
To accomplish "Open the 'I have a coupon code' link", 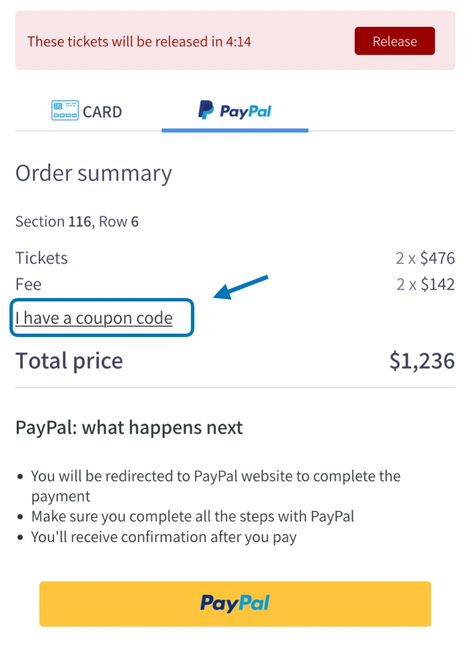I will 94,318.
